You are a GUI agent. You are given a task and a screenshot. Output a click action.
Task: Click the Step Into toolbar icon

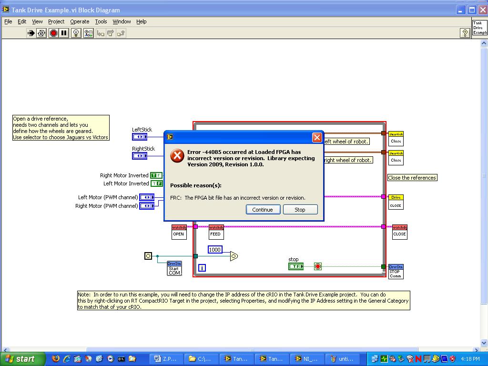point(100,33)
